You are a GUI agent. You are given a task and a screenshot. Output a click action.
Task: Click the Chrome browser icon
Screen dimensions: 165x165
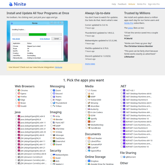click(19, 90)
